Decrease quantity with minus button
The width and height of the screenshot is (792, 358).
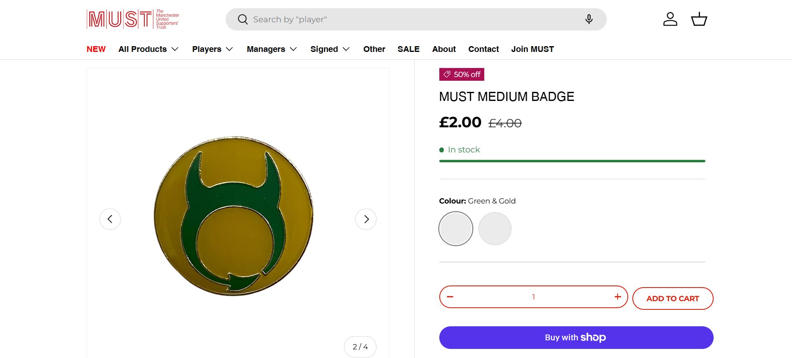450,297
